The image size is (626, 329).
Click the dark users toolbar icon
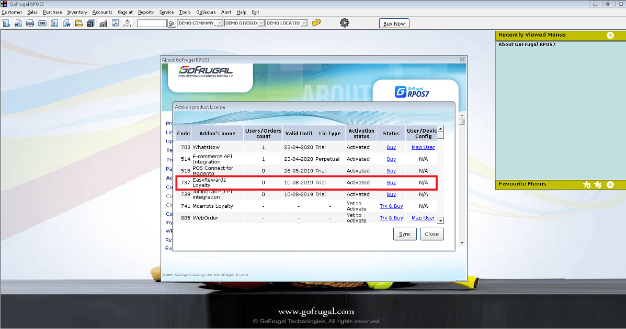(x=91, y=23)
